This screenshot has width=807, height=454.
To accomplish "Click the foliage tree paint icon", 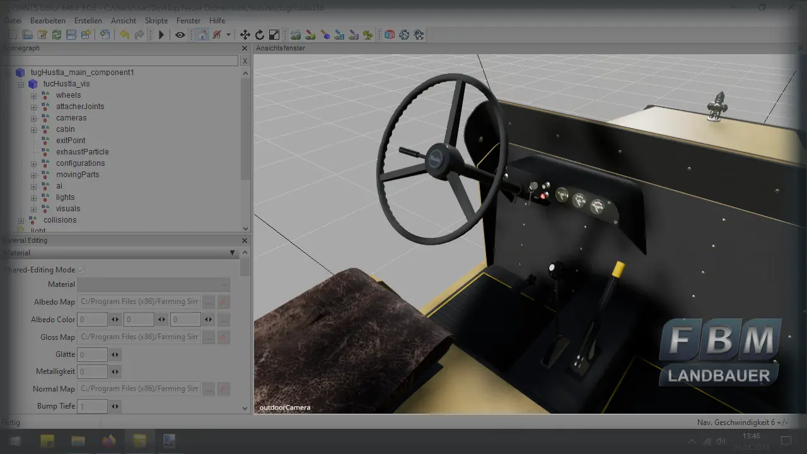I will [x=368, y=35].
